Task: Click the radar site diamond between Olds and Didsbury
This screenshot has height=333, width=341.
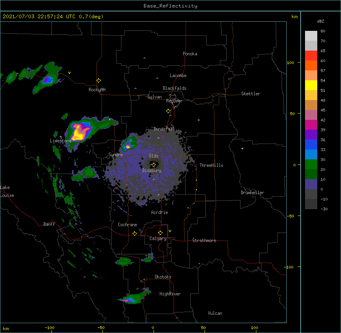Action: (x=154, y=165)
